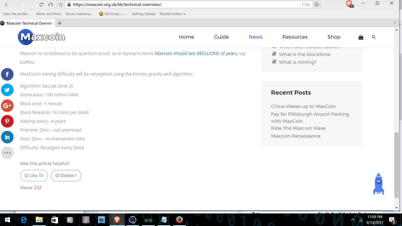
Task: Open the tab bar three-dot menu
Action: 395,23
